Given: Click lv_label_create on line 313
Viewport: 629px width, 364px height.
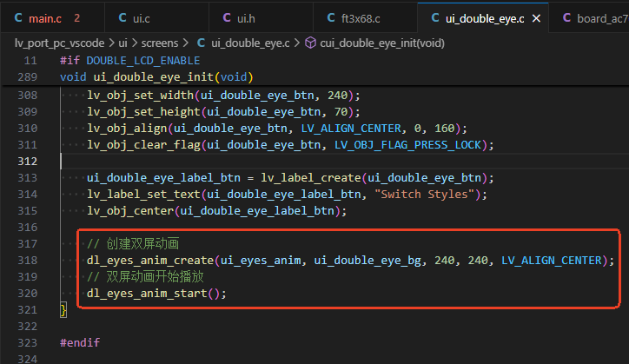Looking at the screenshot, I should click(311, 177).
